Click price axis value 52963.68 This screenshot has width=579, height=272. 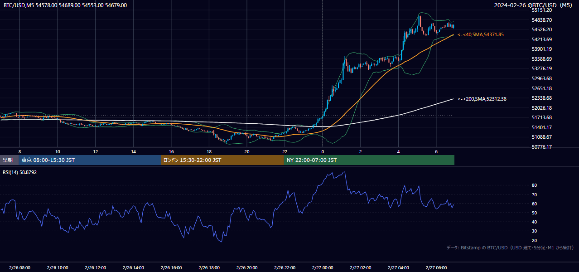(x=541, y=78)
